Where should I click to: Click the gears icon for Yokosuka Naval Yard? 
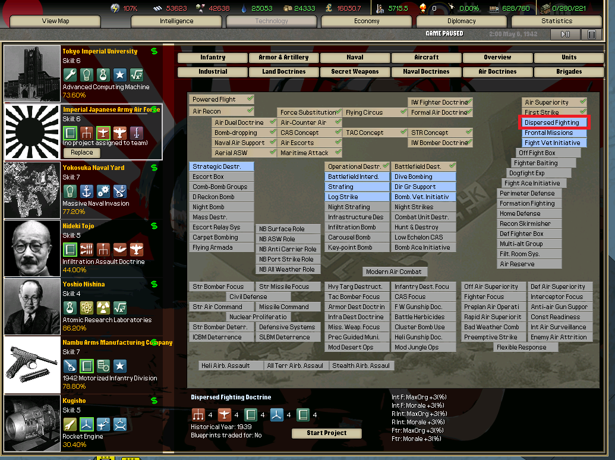click(103, 191)
